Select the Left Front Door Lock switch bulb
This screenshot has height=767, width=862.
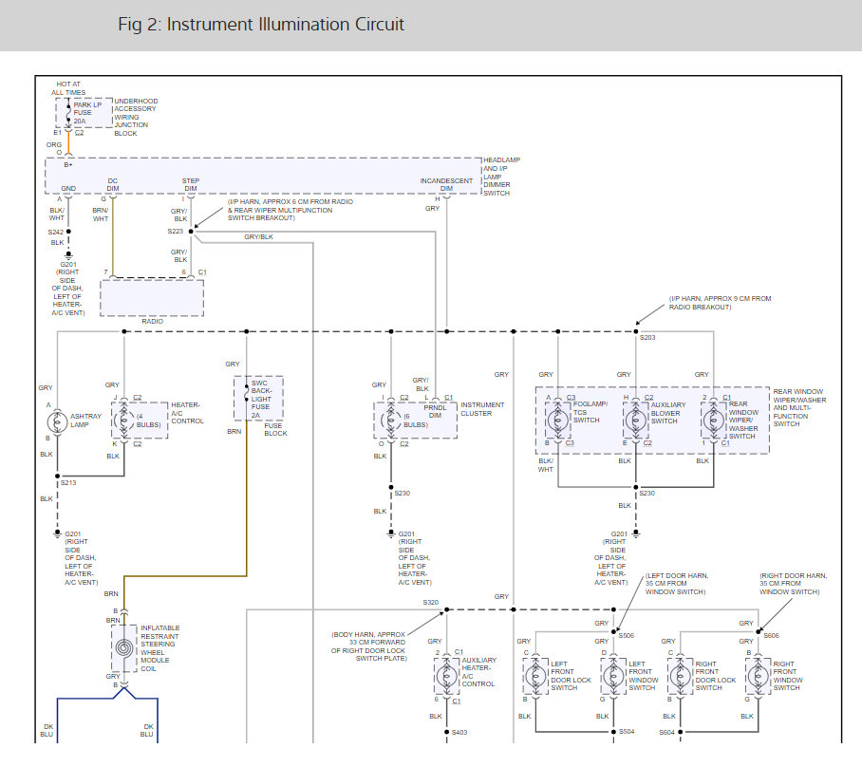point(535,677)
